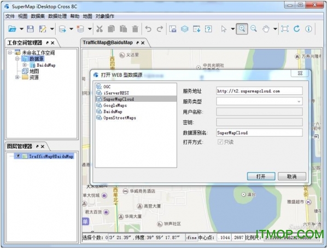Viewport: 327px width, 248px height.
Task: Click the save-as workspace icon with pencil
Action: [x=43, y=29]
